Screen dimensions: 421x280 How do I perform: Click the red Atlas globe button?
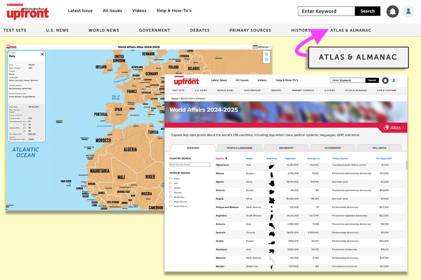pos(393,128)
